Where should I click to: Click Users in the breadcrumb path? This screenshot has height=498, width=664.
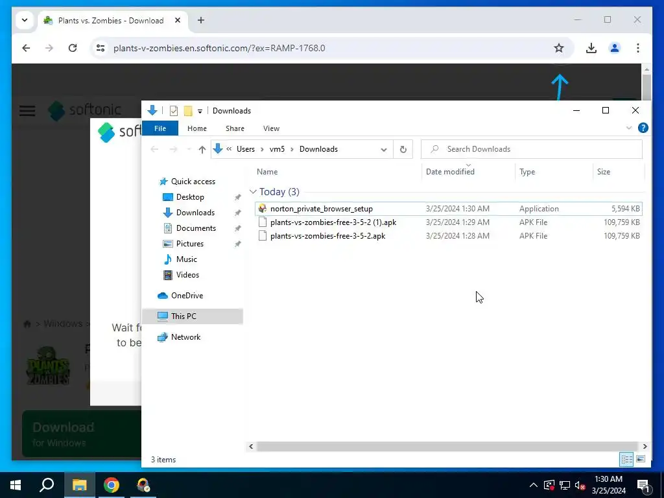(246, 149)
